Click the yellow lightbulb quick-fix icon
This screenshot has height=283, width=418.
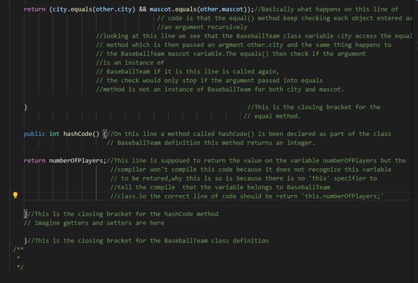pos(15,195)
